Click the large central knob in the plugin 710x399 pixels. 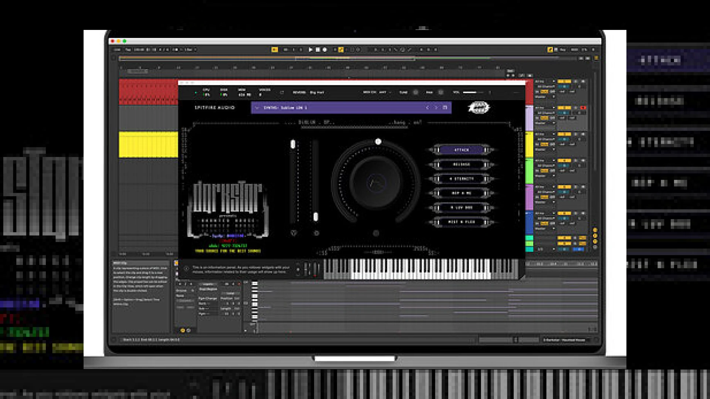click(x=376, y=182)
